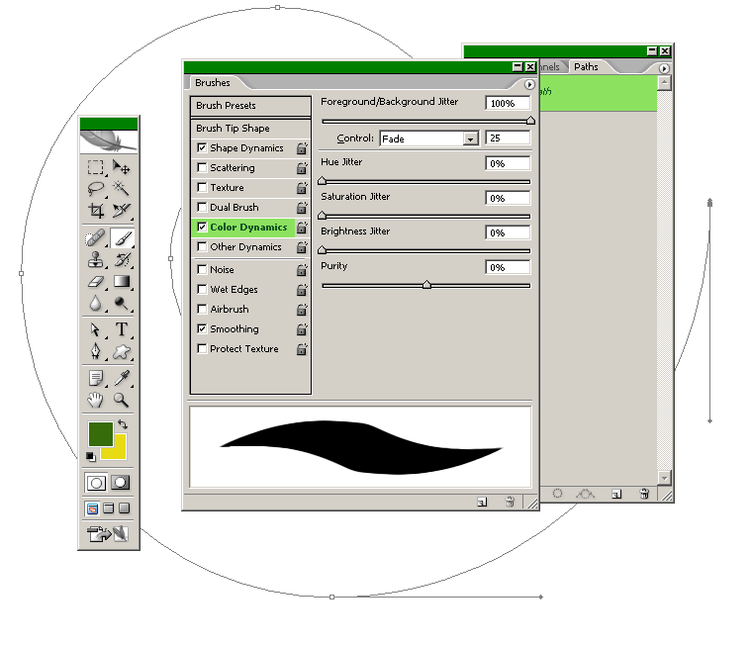This screenshot has width=752, height=646.
Task: Swap foreground and background colors
Action: (123, 424)
